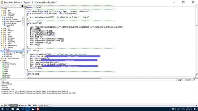Open Microsoft Edge from the taskbar
Screen dimensions: 198x111
23,109
